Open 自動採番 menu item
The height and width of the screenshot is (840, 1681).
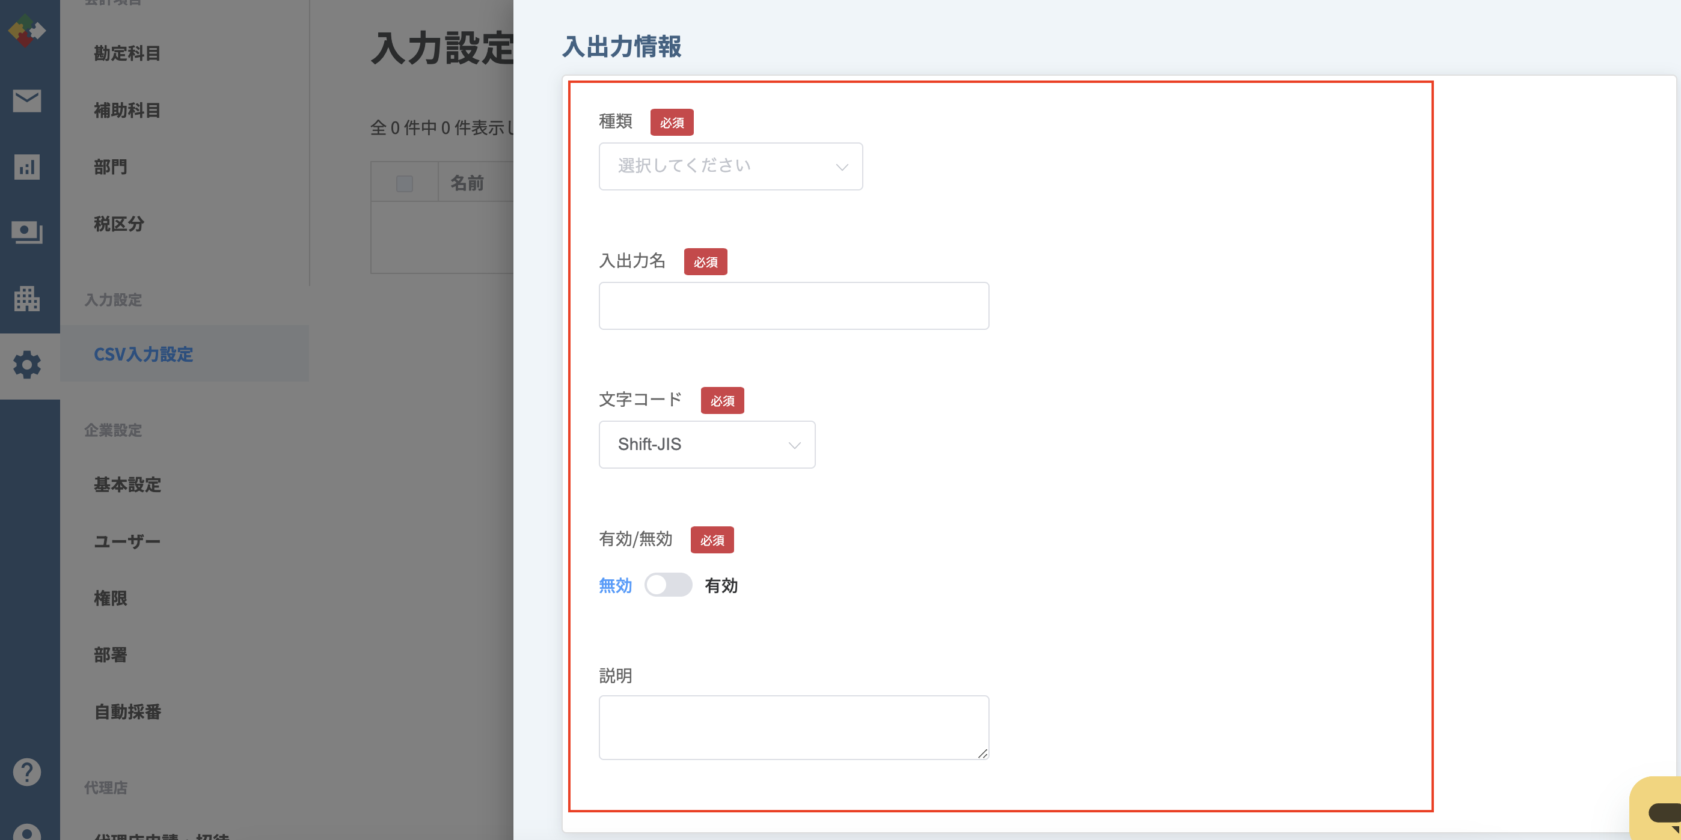point(127,711)
